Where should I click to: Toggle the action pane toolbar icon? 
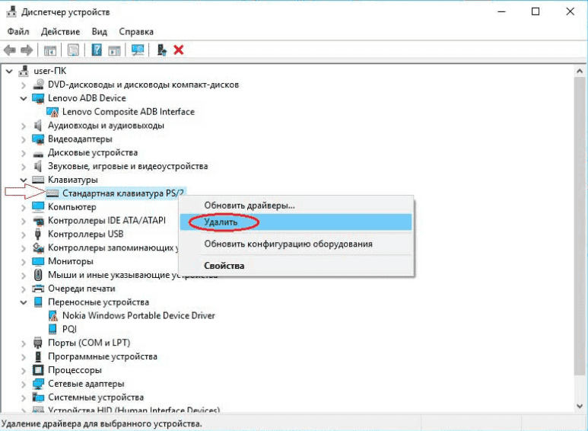(x=114, y=50)
